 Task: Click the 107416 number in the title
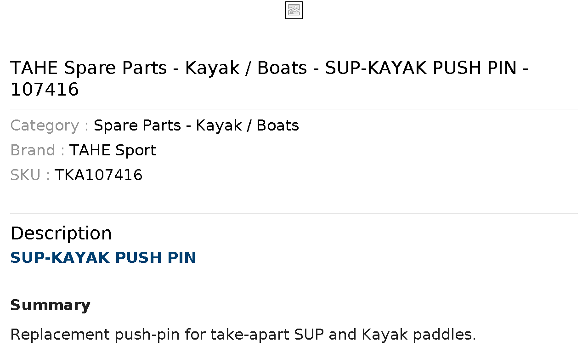coord(45,90)
